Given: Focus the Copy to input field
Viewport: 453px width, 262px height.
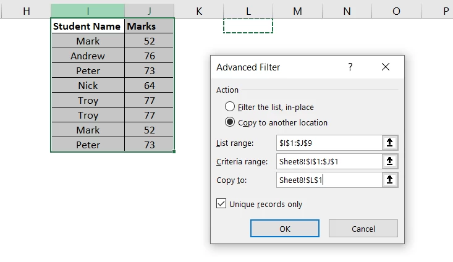Looking at the screenshot, I should (x=329, y=180).
